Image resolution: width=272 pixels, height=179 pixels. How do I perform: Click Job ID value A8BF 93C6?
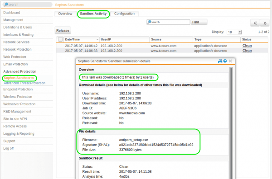coord(128,108)
